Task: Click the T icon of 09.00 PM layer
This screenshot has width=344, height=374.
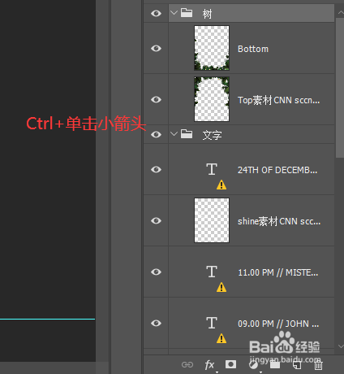Action: (212, 323)
